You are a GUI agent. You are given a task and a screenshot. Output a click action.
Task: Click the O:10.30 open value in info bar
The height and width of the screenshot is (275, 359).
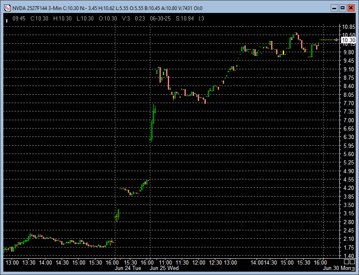pyautogui.click(x=108, y=19)
